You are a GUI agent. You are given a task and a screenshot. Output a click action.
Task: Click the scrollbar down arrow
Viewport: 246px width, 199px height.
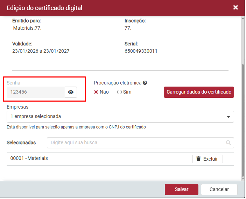243,179
